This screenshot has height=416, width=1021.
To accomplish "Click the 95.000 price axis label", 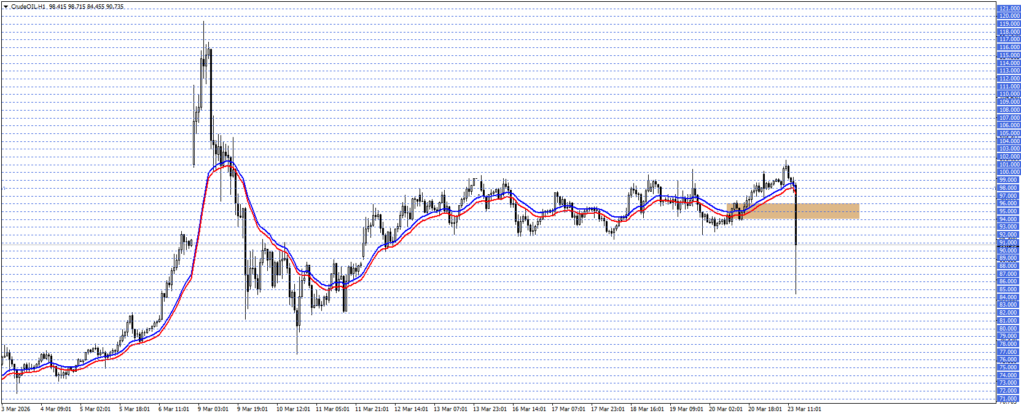I will [1009, 211].
